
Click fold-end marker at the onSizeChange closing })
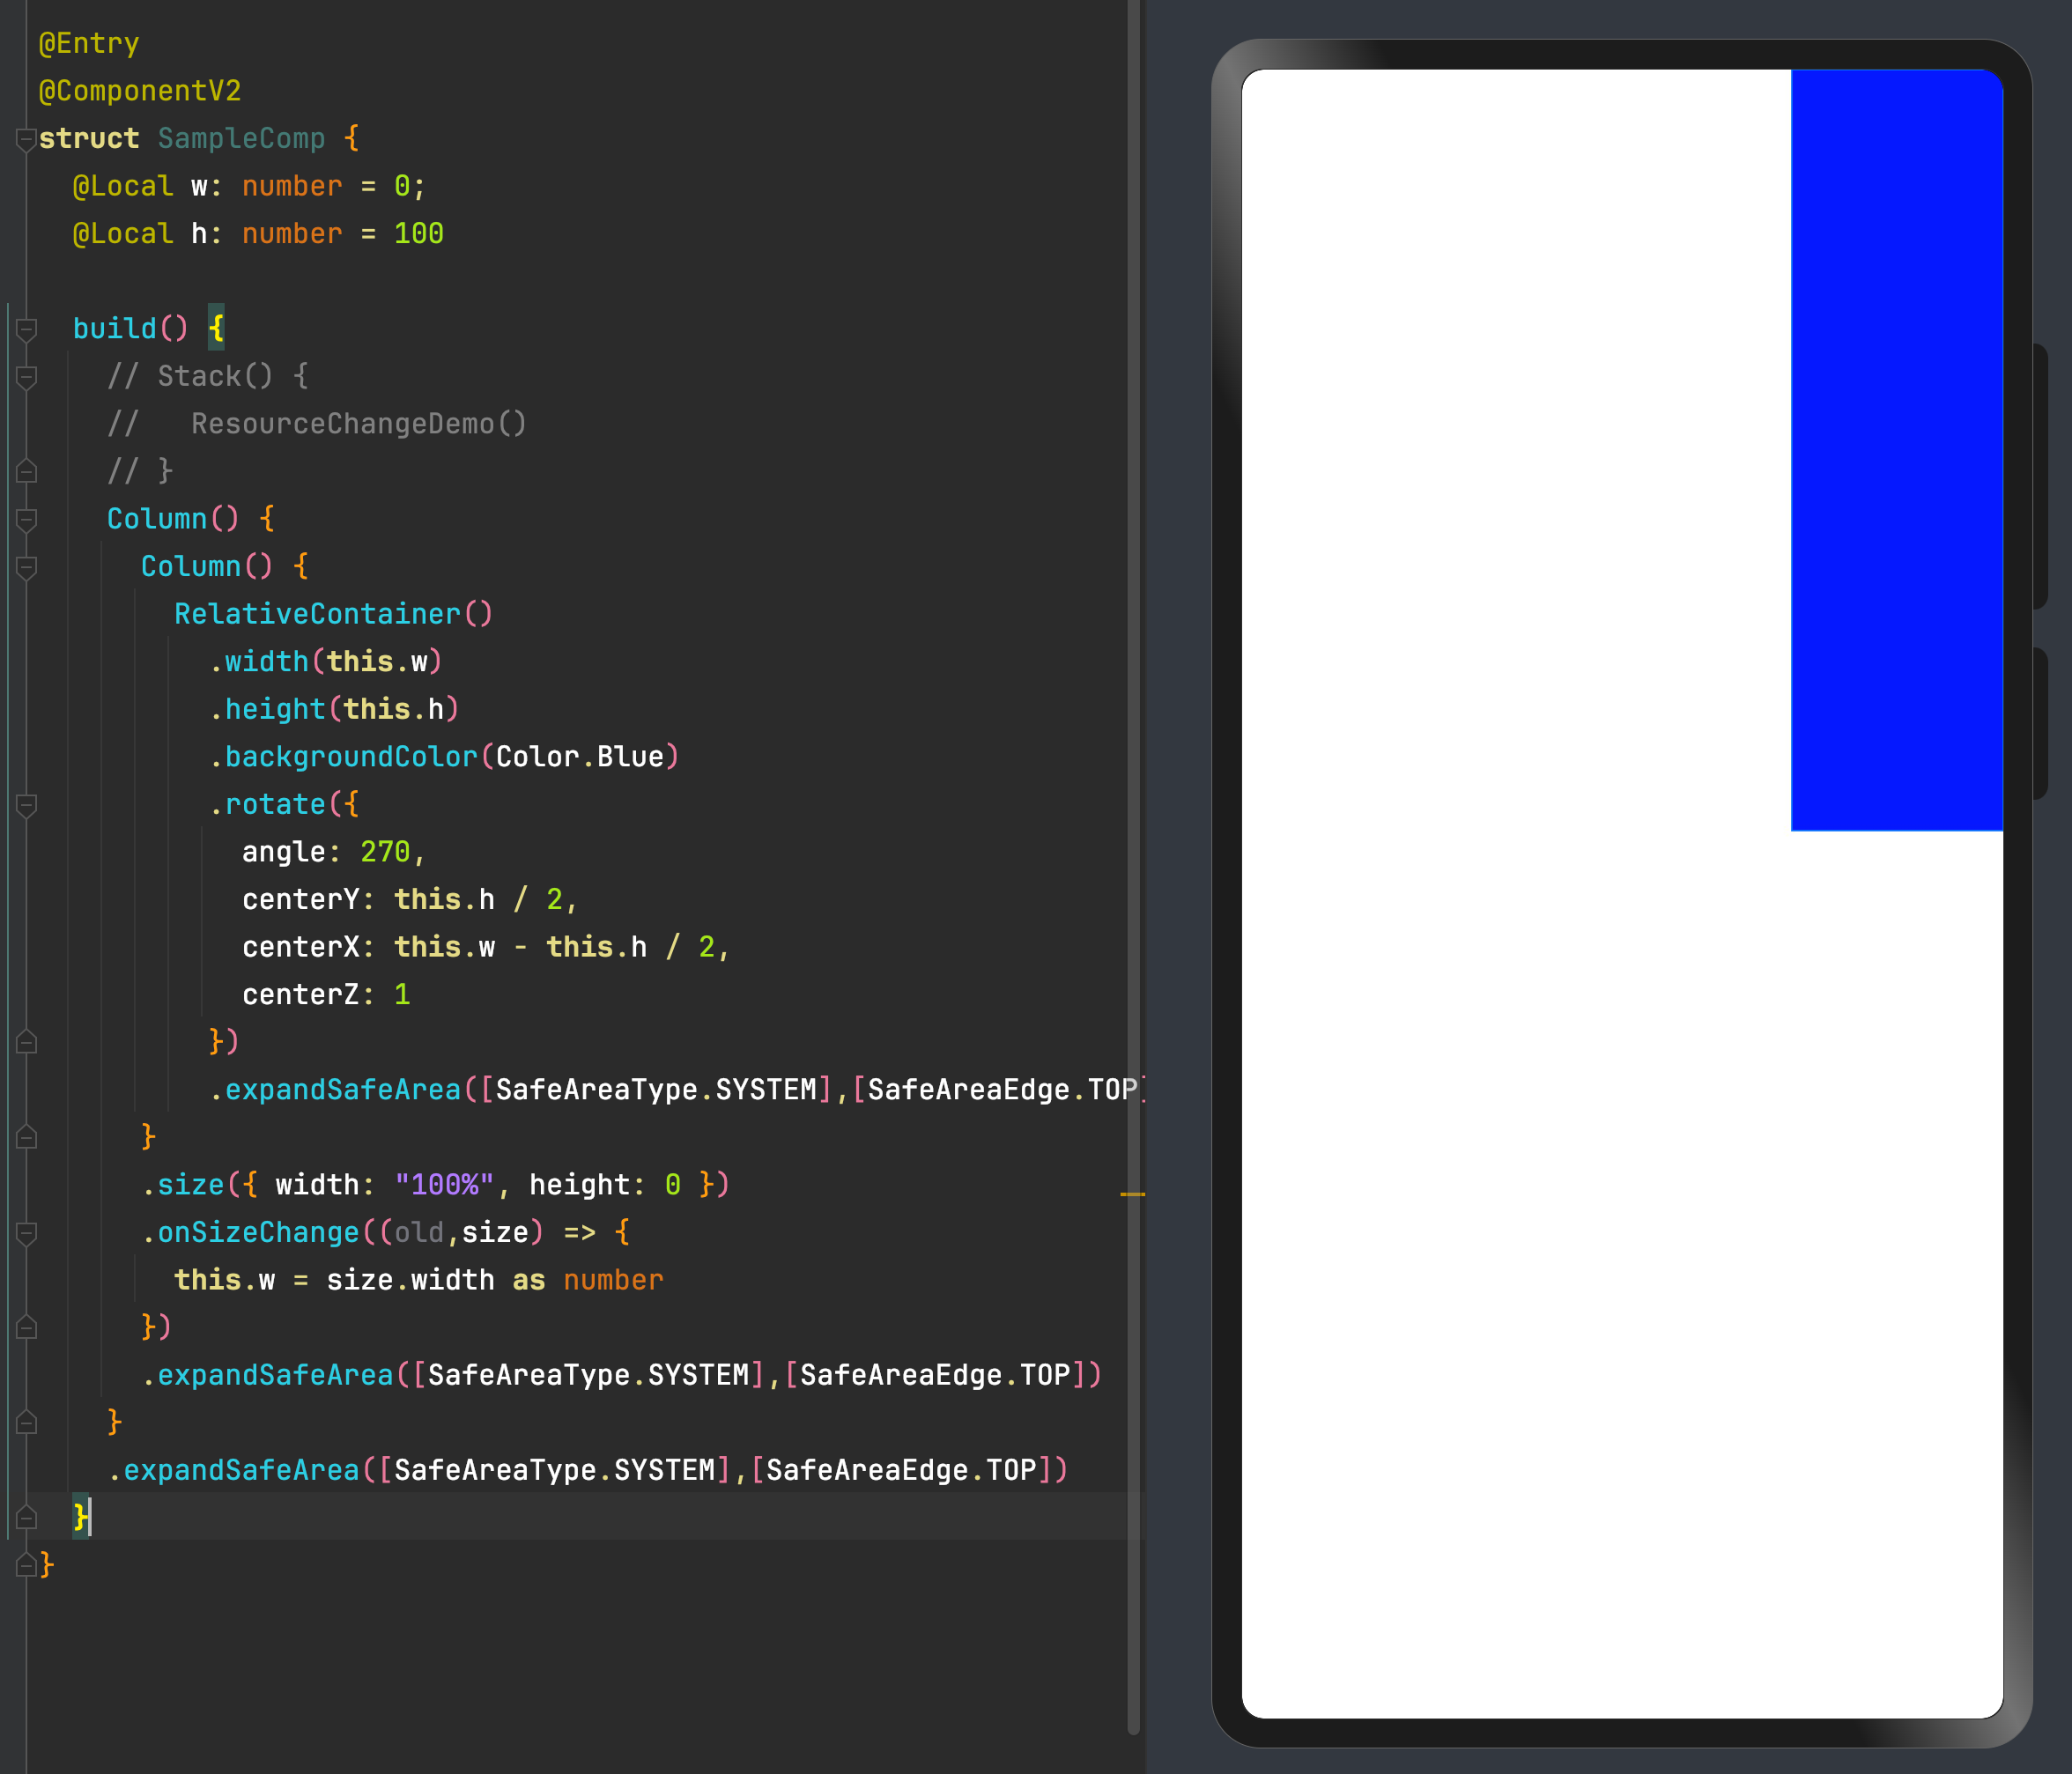click(x=27, y=1327)
